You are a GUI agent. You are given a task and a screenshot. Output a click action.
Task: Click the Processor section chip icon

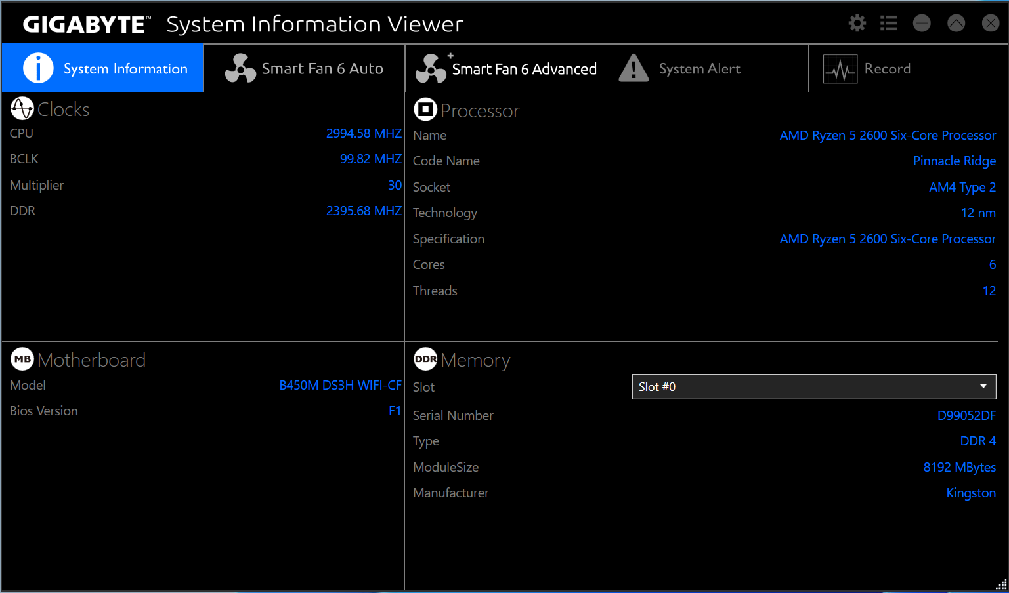(425, 110)
